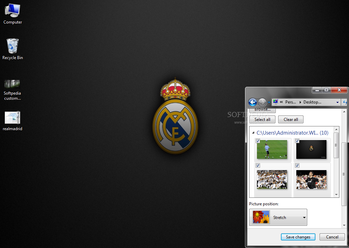This screenshot has height=248, width=349.
Task: Uncheck the black crest wallpaper checkbox
Action: (x=297, y=141)
